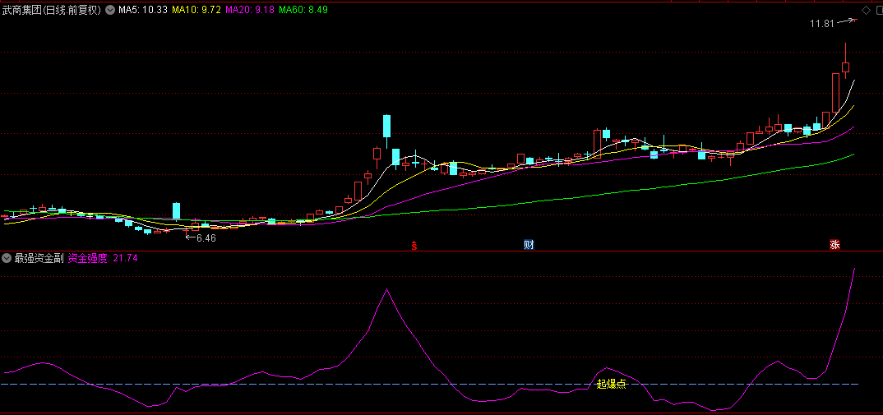883x415 pixels.
Task: Select the 最强资金副 indicator name
Action: pyautogui.click(x=39, y=258)
